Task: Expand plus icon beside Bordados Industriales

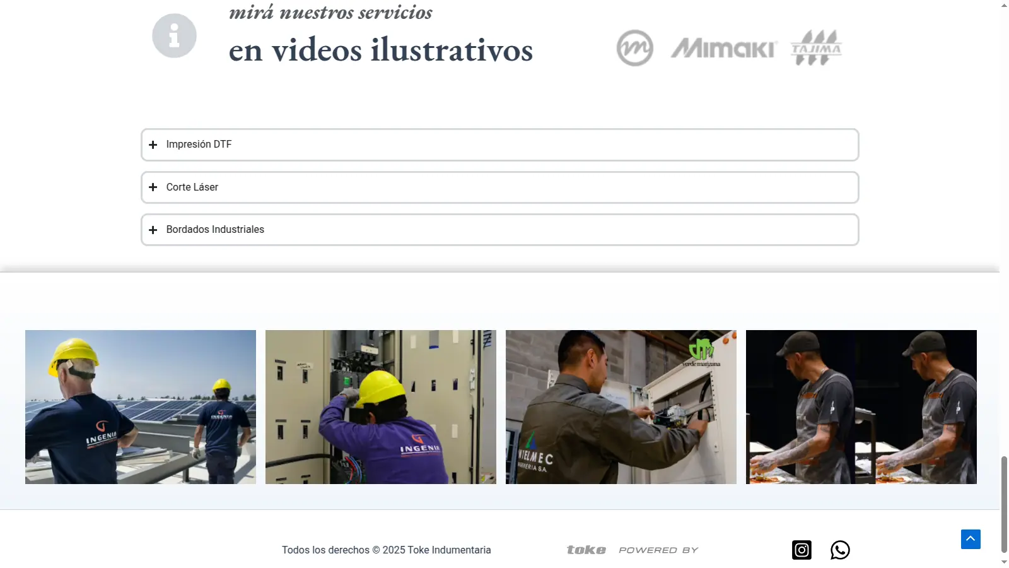Action: tap(153, 230)
